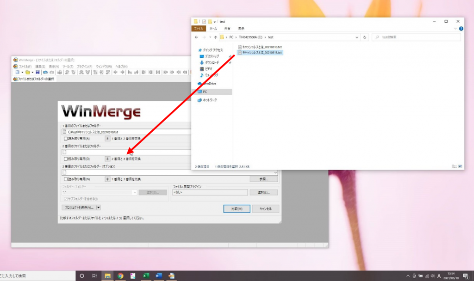Click the All Right icon in WinMerge toolbar
The image size is (474, 281).
tap(143, 72)
